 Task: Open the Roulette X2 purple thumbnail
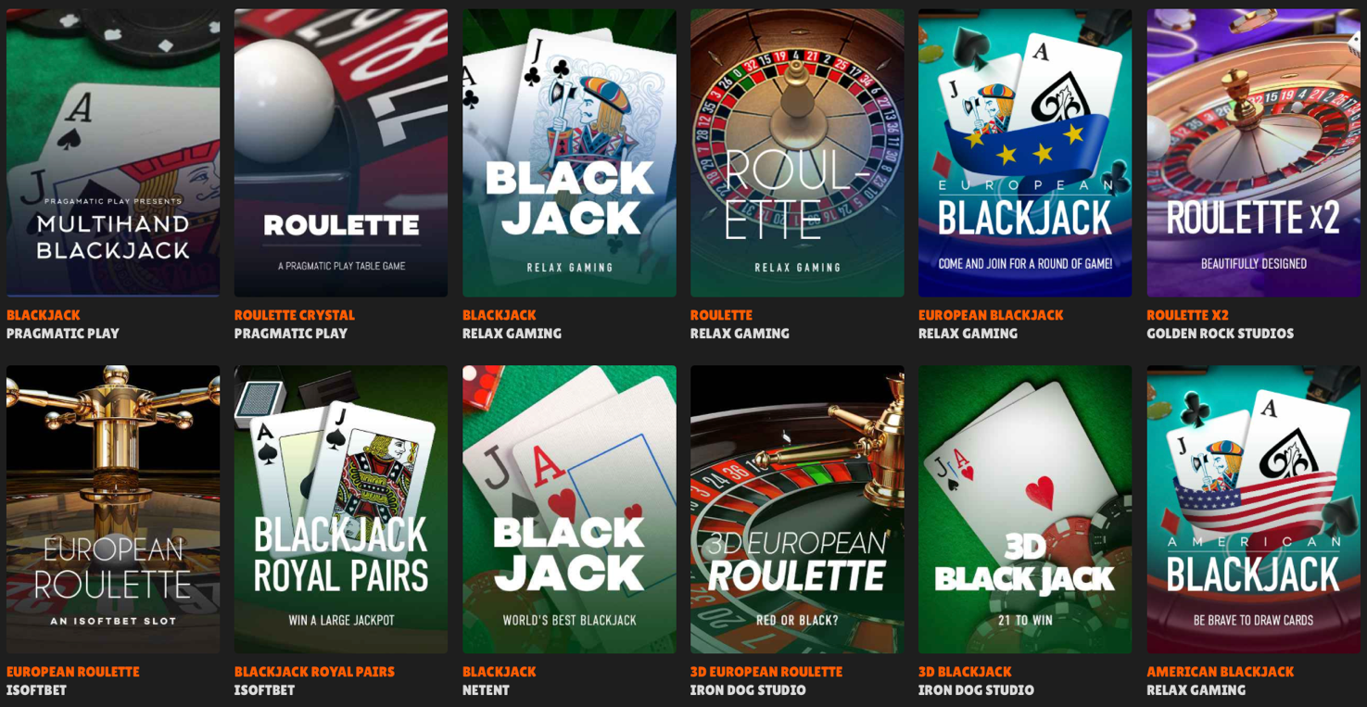(1253, 153)
